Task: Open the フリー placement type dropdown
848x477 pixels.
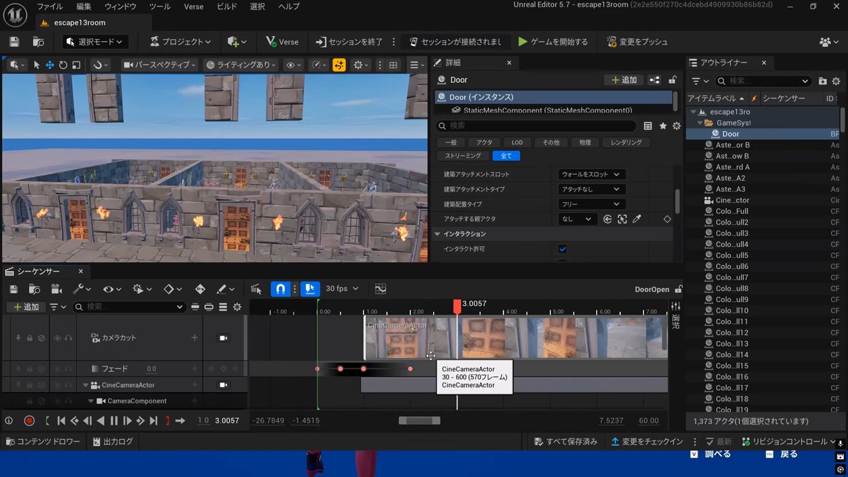Action: point(592,204)
